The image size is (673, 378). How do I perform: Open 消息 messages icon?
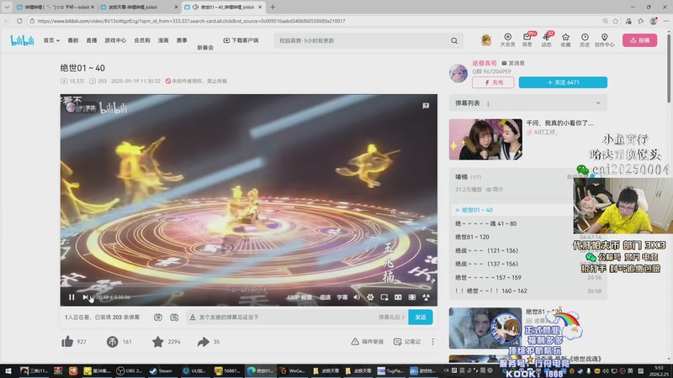[x=527, y=39]
